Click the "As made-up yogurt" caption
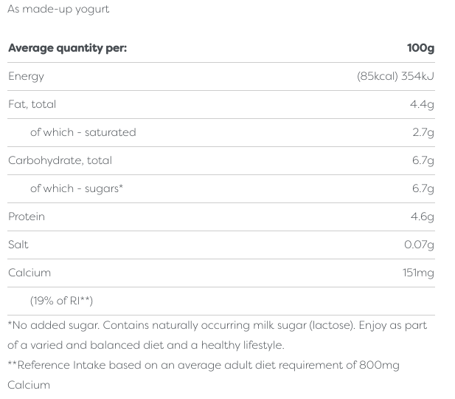This screenshot has height=399, width=455. (x=58, y=10)
